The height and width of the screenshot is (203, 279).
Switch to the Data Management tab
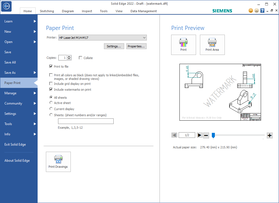pos(144,11)
